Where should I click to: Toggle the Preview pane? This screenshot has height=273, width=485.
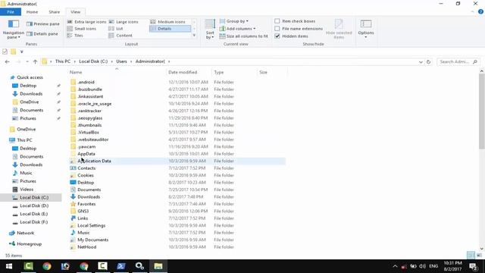(42, 24)
